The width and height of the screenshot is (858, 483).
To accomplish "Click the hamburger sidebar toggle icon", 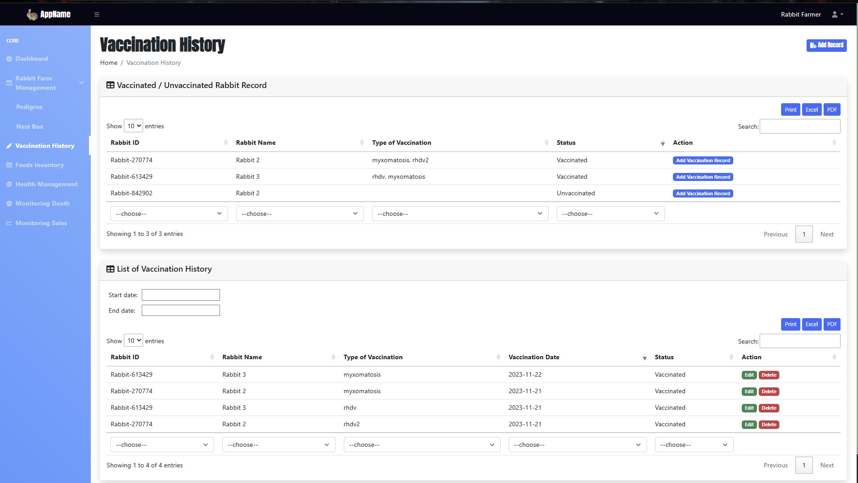I will [x=97, y=14].
